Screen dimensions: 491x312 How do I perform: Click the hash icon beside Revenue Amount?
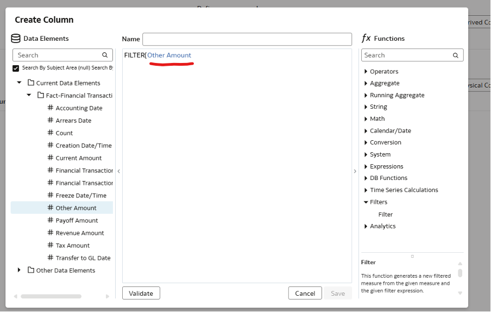[50, 233]
